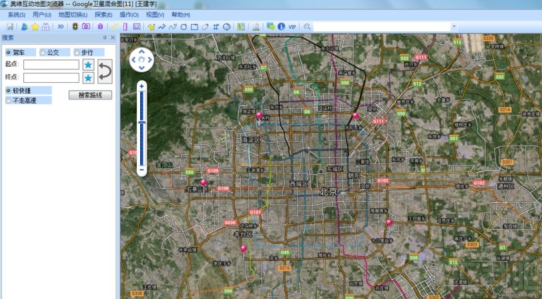Open the blue info icon

click(282, 27)
